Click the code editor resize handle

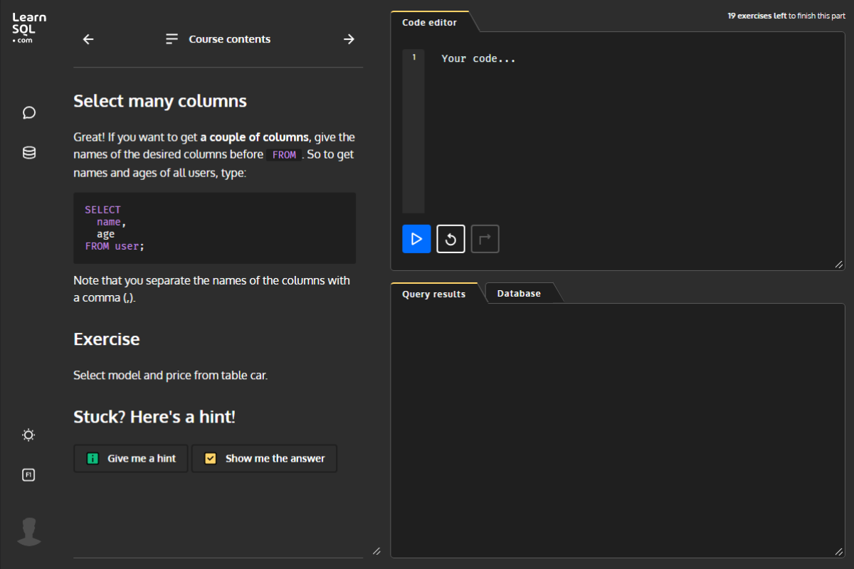(839, 265)
